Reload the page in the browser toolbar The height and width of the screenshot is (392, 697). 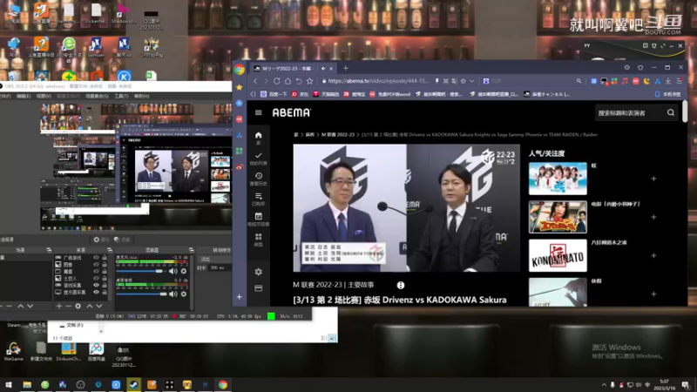276,81
